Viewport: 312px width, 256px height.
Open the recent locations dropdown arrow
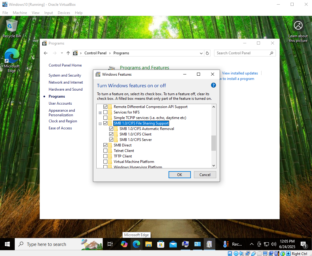(62, 53)
